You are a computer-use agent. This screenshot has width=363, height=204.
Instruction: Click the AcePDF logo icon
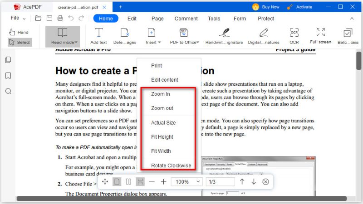coord(17,7)
